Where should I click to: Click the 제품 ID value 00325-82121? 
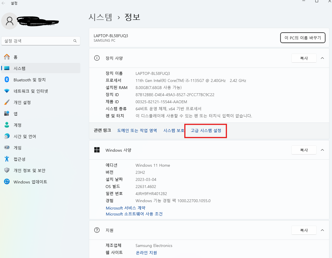coord(161,101)
